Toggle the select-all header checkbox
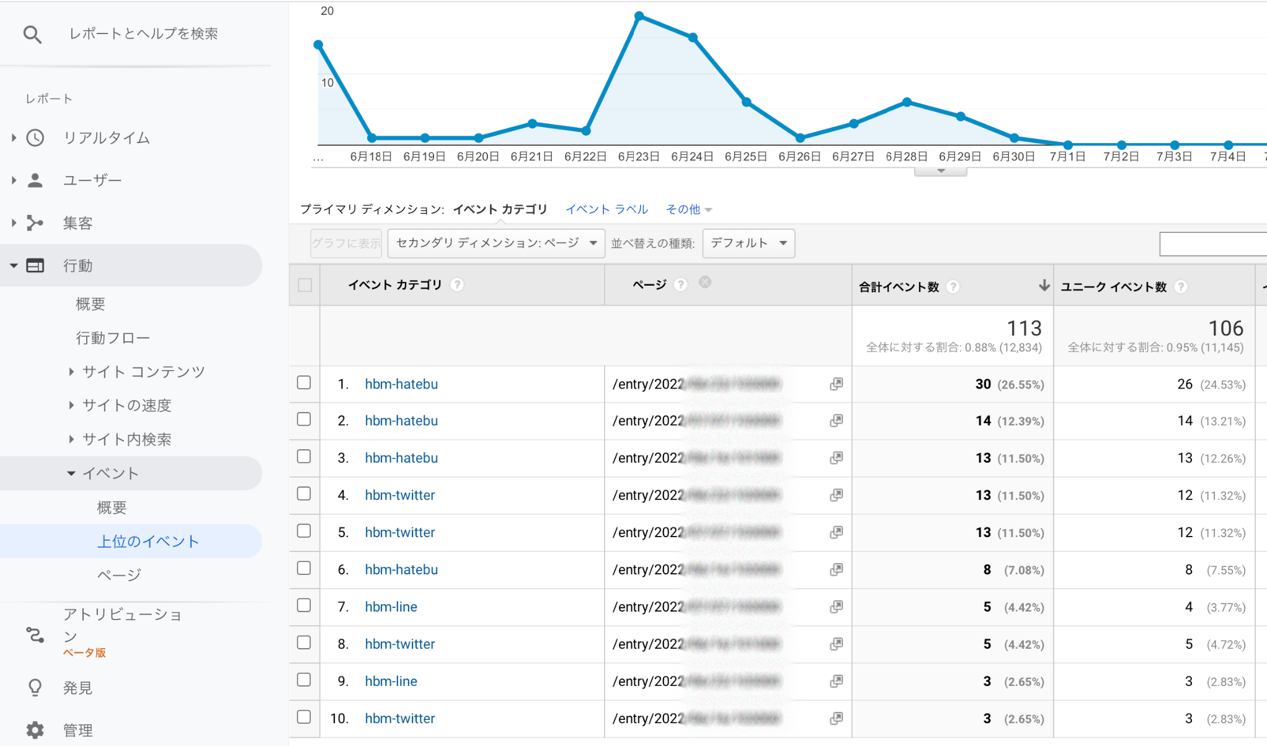This screenshot has height=746, width=1267. point(305,285)
